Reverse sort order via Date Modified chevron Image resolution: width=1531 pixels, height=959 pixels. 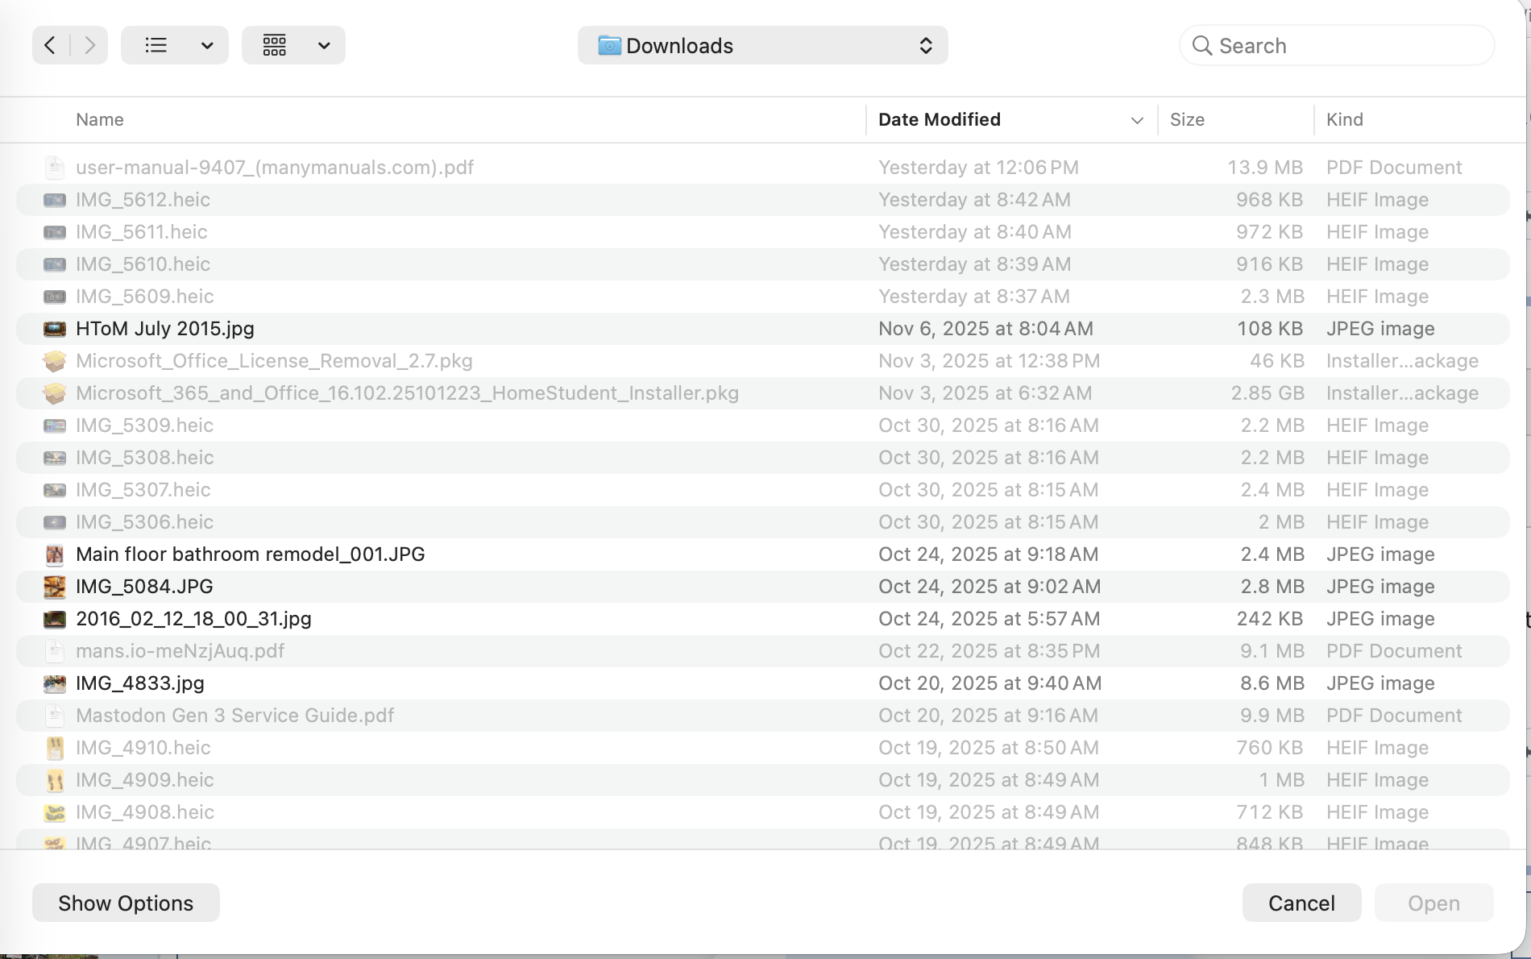point(1136,119)
